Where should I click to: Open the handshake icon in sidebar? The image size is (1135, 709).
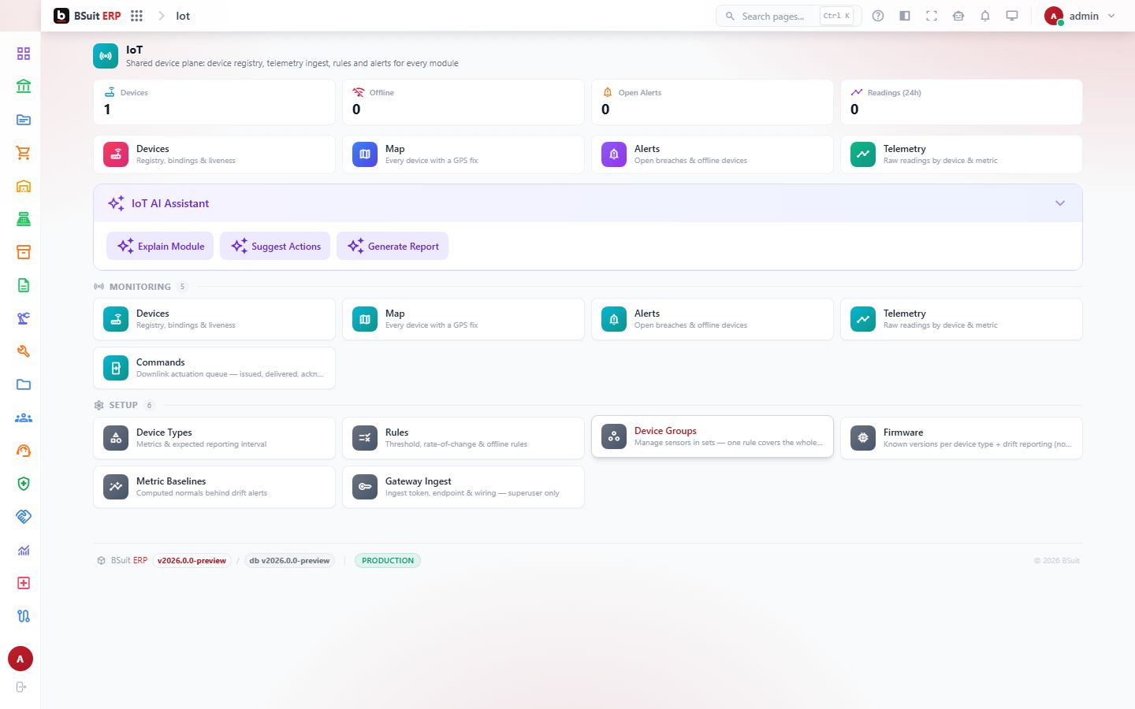point(24,517)
